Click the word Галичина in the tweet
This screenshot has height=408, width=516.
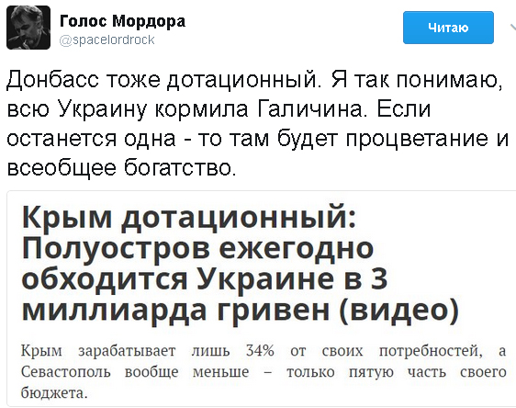pyautogui.click(x=310, y=109)
